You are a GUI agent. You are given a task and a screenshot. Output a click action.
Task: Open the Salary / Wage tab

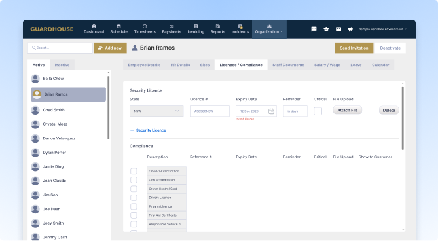[x=327, y=65]
